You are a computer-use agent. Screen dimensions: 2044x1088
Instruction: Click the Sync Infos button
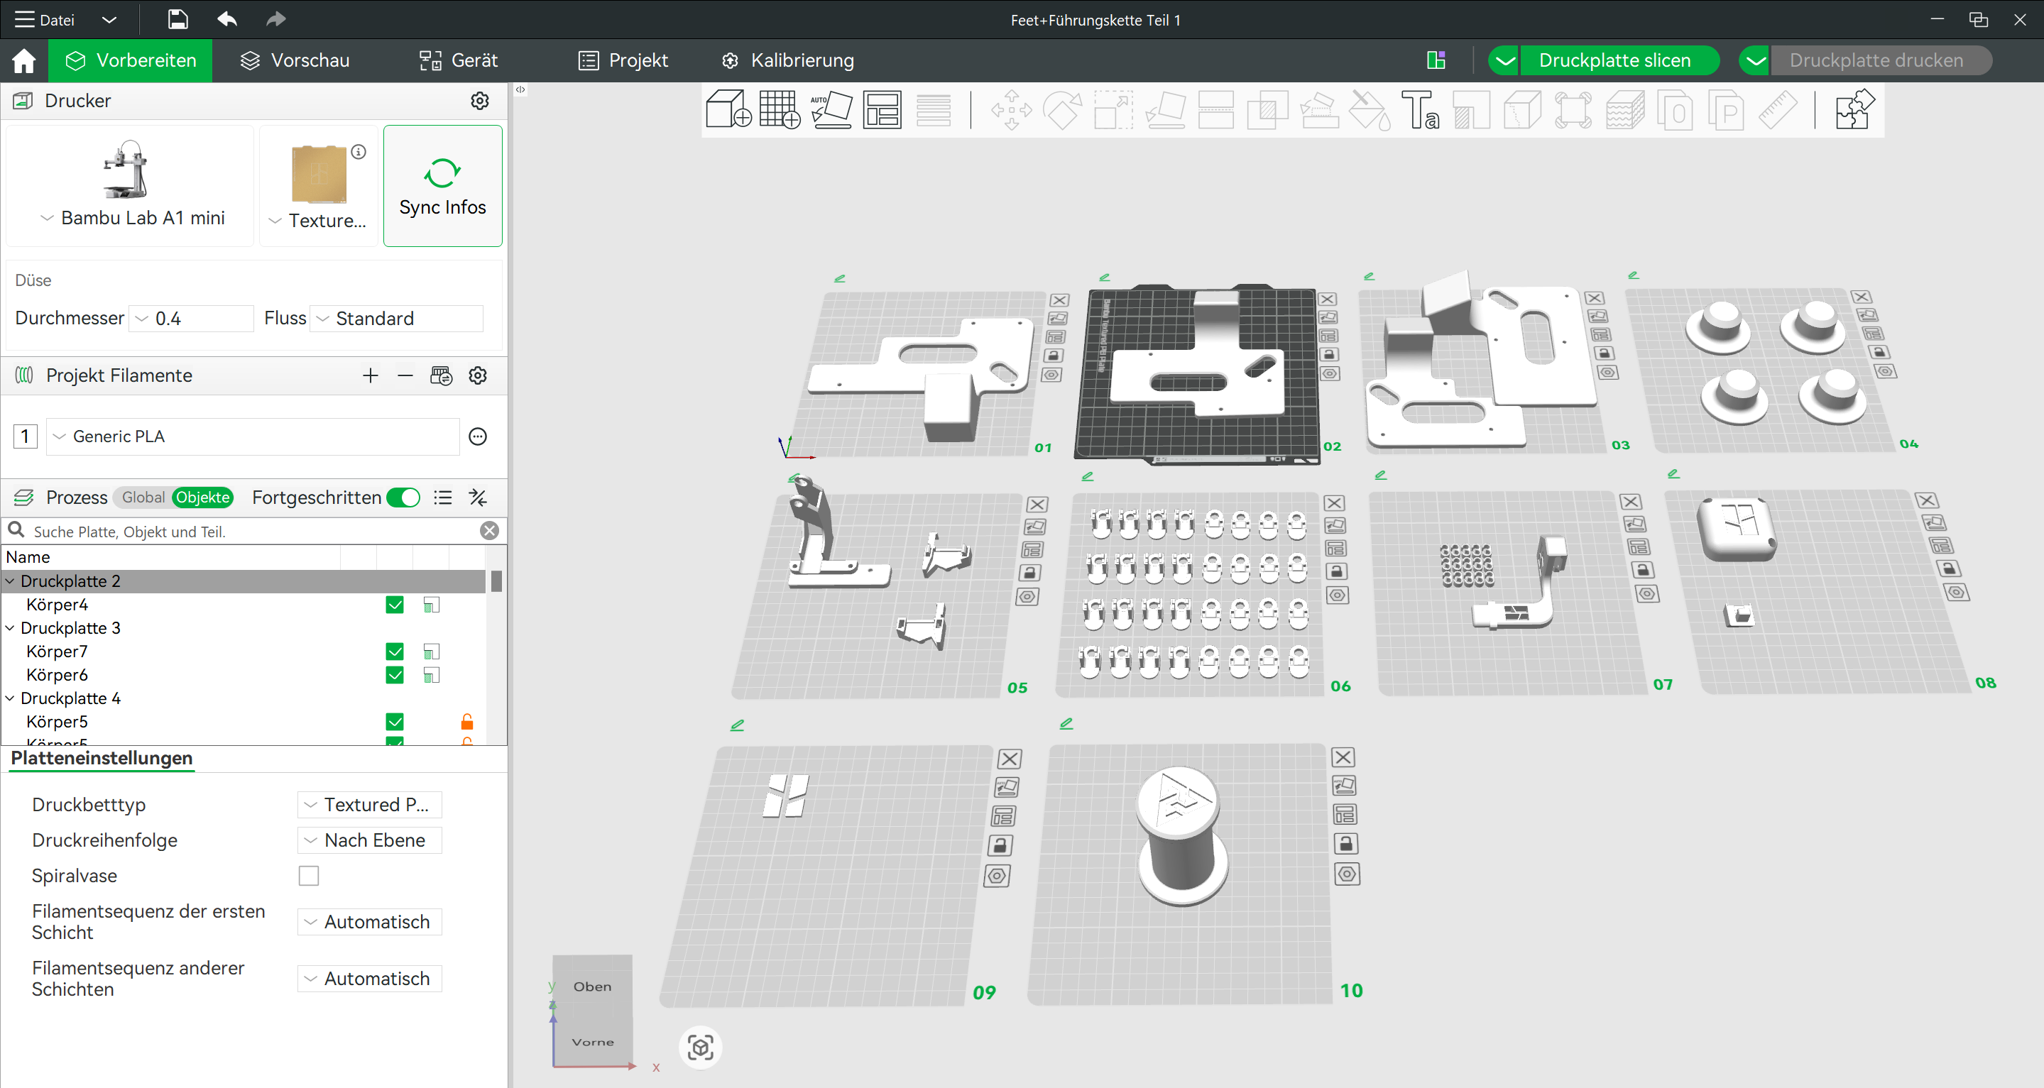tap(442, 187)
